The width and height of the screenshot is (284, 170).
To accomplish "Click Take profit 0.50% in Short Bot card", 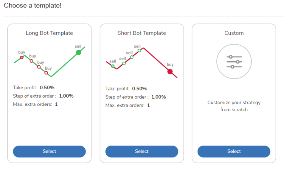I will [126, 89].
